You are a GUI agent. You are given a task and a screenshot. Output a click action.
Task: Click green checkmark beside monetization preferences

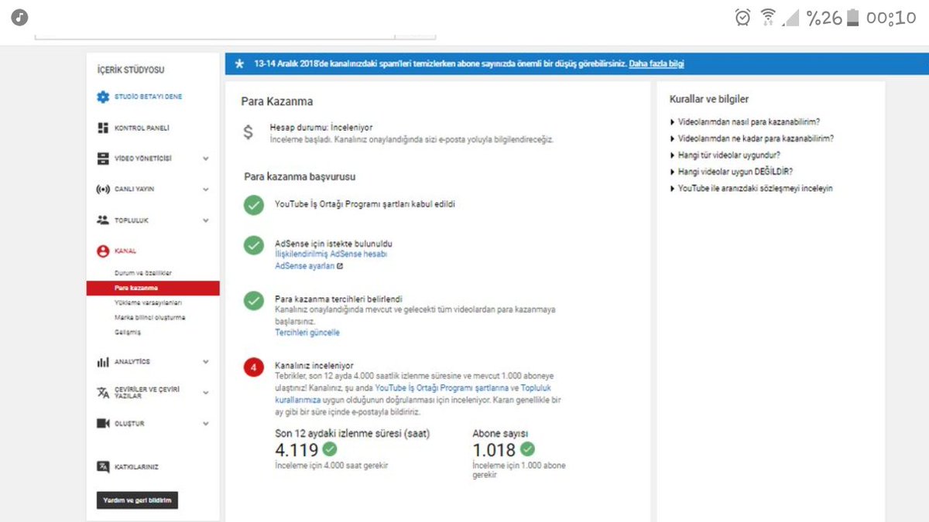click(253, 301)
